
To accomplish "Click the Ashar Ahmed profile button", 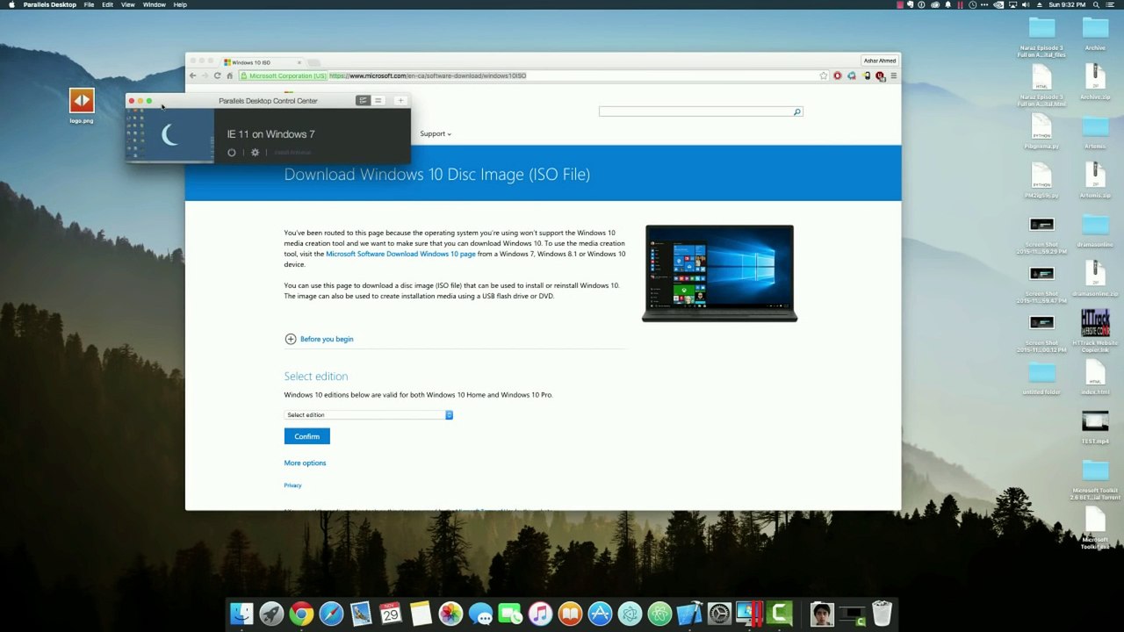I will coord(879,61).
